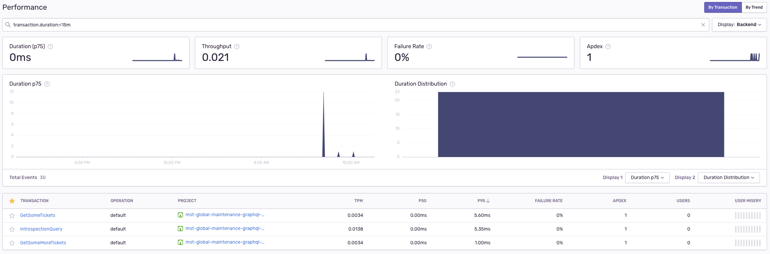
Task: Open help icon next to Apdex
Action: (608, 47)
